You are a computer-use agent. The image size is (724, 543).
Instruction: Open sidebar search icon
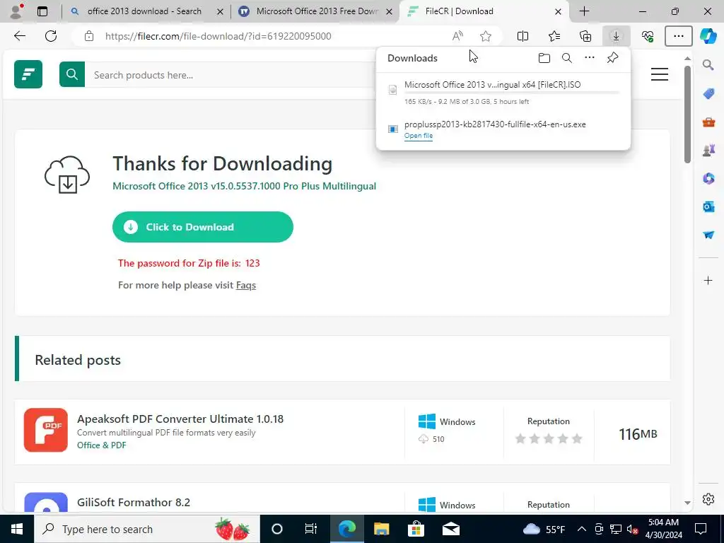708,64
